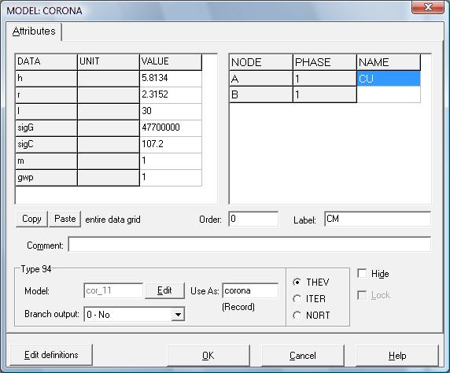Click the unit cell in the sigG row
This screenshot has width=450, height=373.
pyautogui.click(x=109, y=127)
